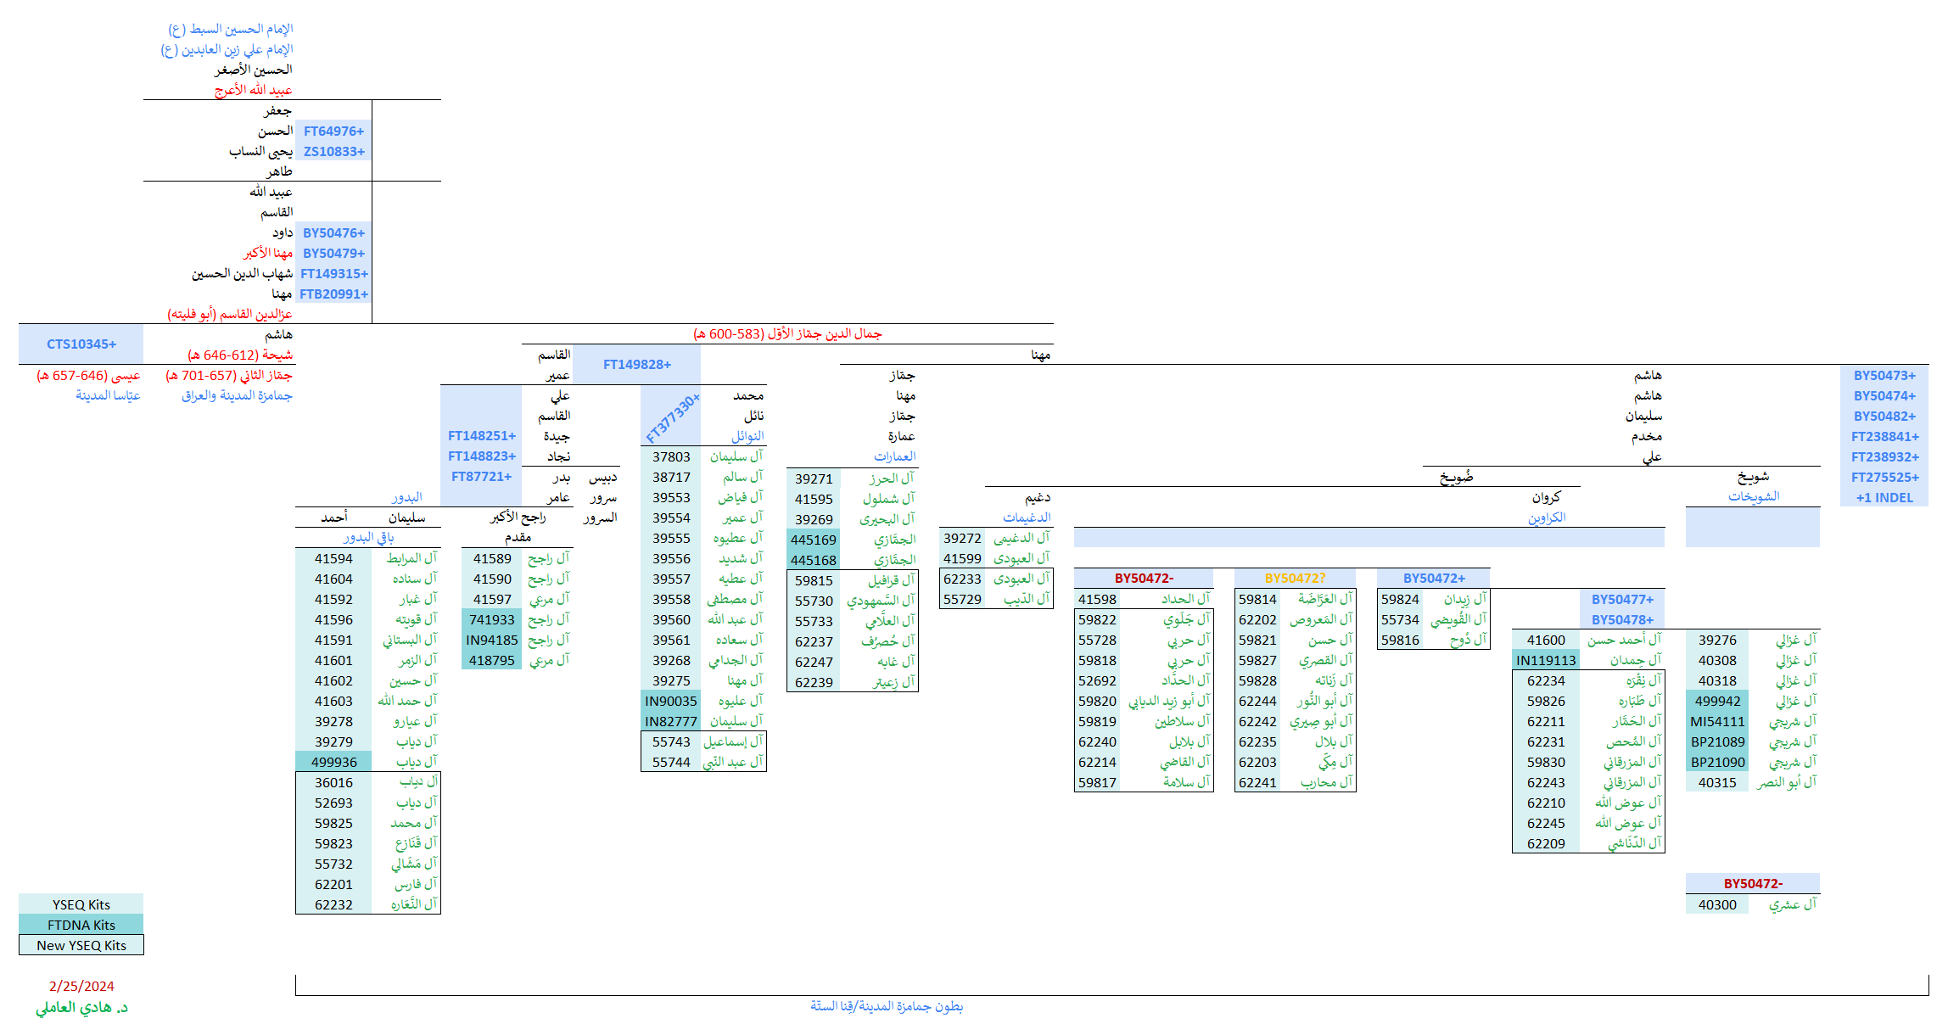Click kit cell IN119113

tap(1546, 661)
